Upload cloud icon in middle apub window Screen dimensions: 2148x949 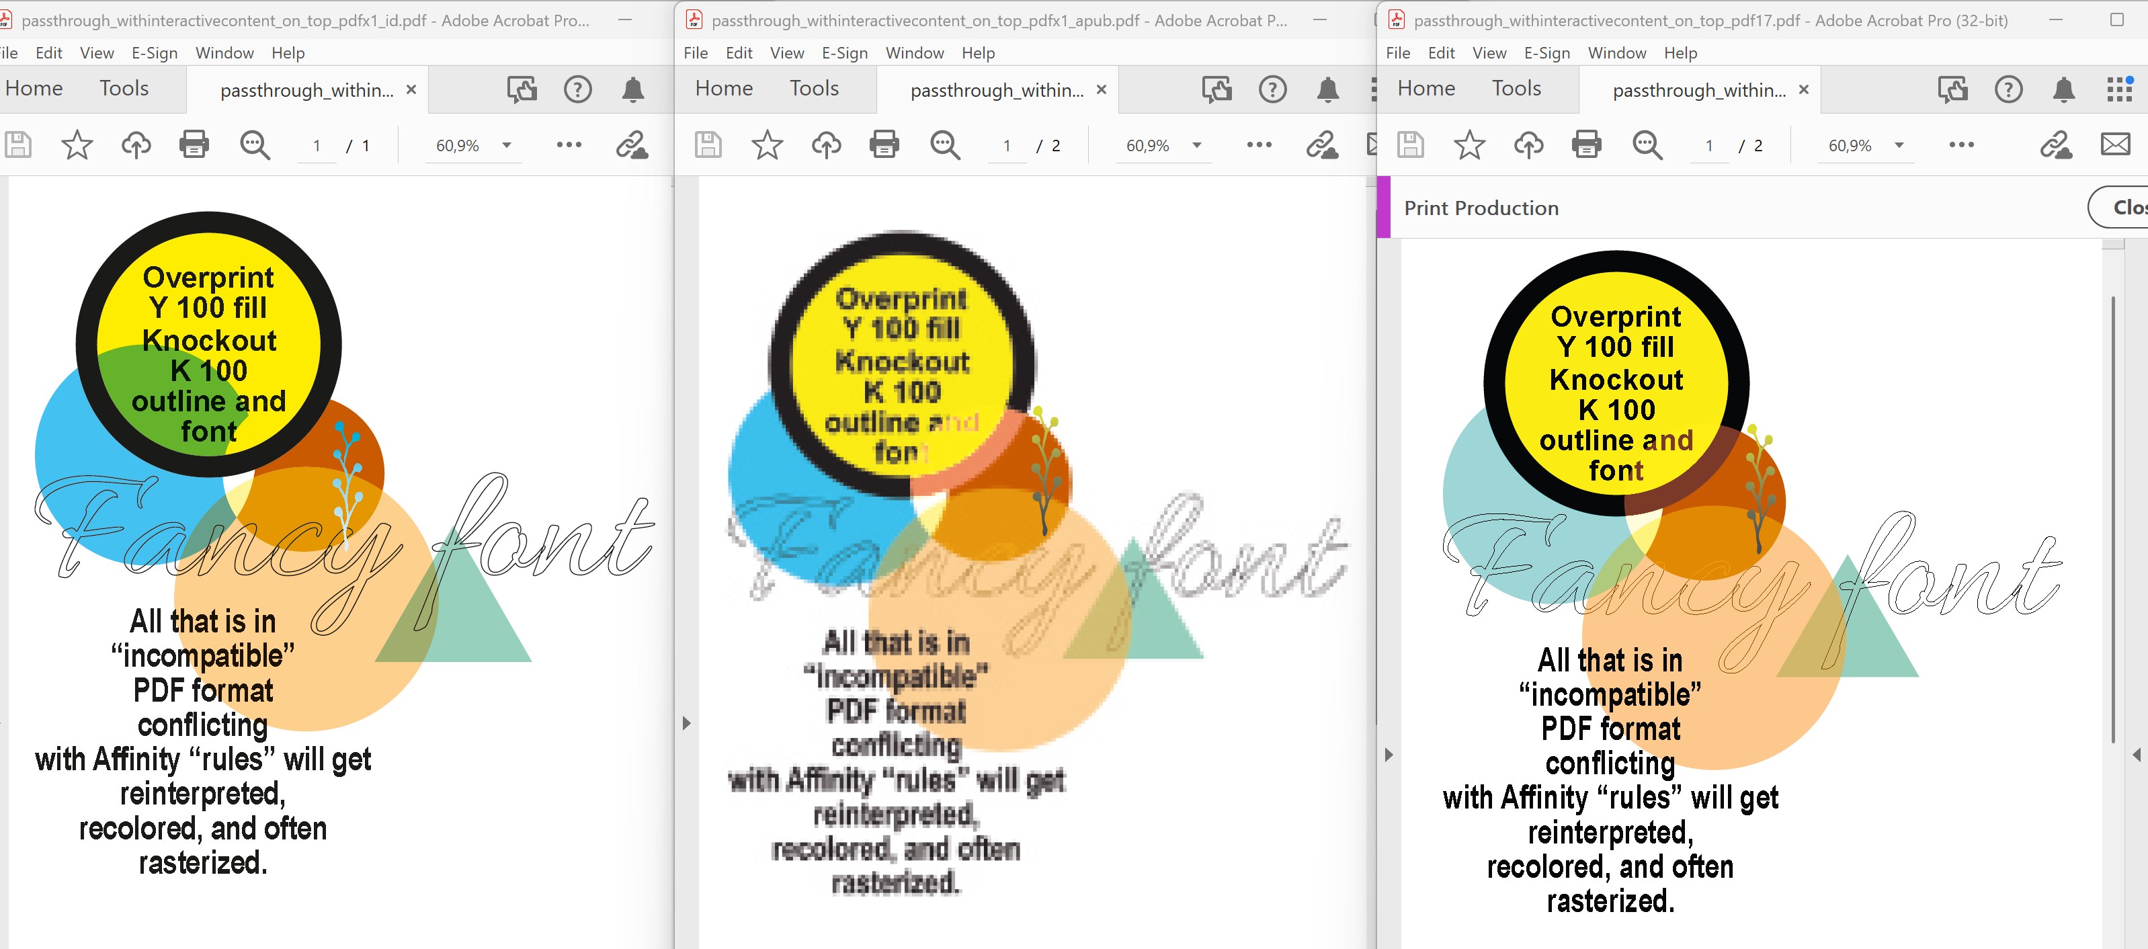[827, 145]
